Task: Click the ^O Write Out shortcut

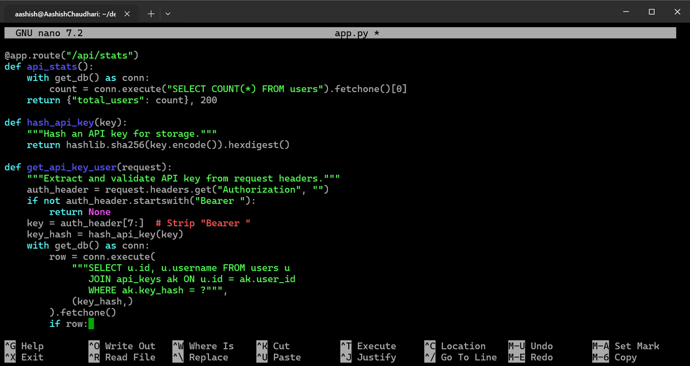Action: [122, 346]
